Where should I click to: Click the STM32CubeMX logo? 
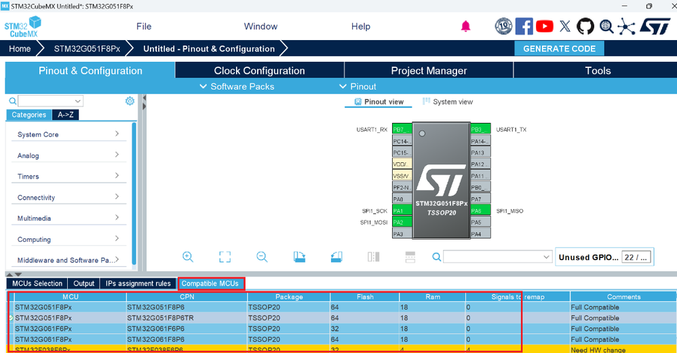(x=23, y=26)
